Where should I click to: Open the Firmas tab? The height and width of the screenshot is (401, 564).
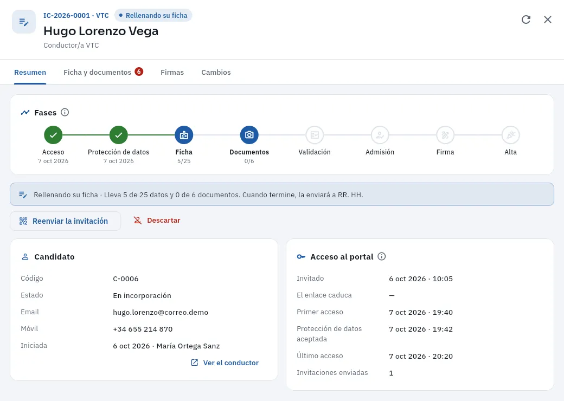tap(172, 72)
